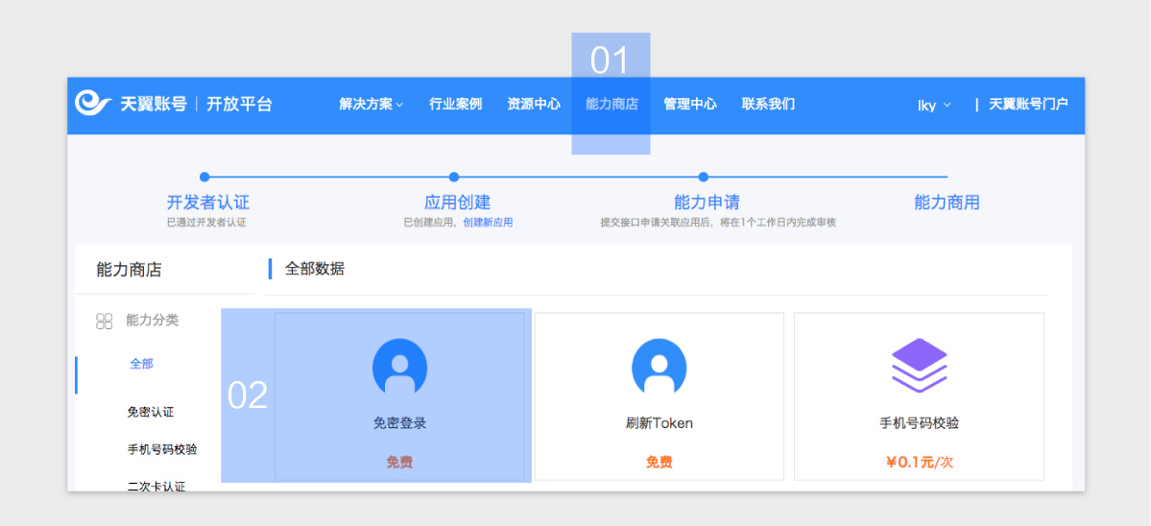This screenshot has width=1151, height=526.
Task: Click the 手机号码校验 purple layers icon
Action: pyautogui.click(x=919, y=366)
